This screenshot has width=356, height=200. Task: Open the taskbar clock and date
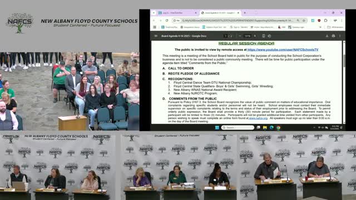pyautogui.click(x=335, y=127)
